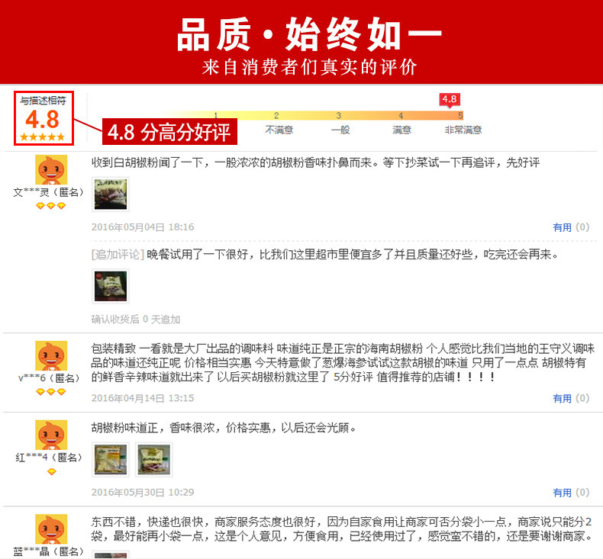Click diamond rank badges under v***6
Viewport: 603px width, 559px height.
(51, 392)
